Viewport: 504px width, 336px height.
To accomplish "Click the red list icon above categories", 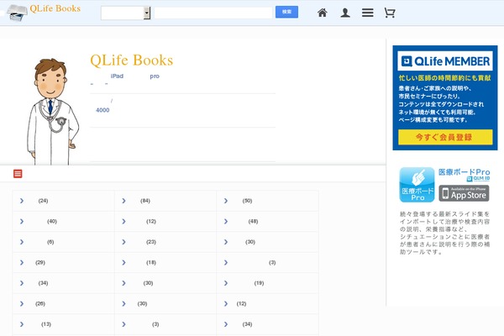I will (x=18, y=174).
